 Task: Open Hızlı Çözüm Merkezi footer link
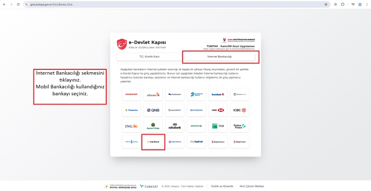pyautogui.click(x=251, y=186)
